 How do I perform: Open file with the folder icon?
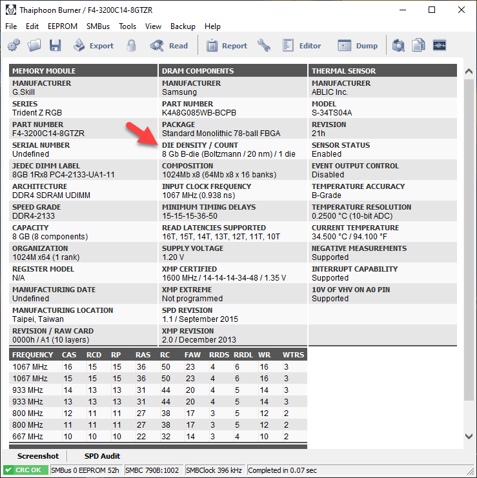click(34, 45)
